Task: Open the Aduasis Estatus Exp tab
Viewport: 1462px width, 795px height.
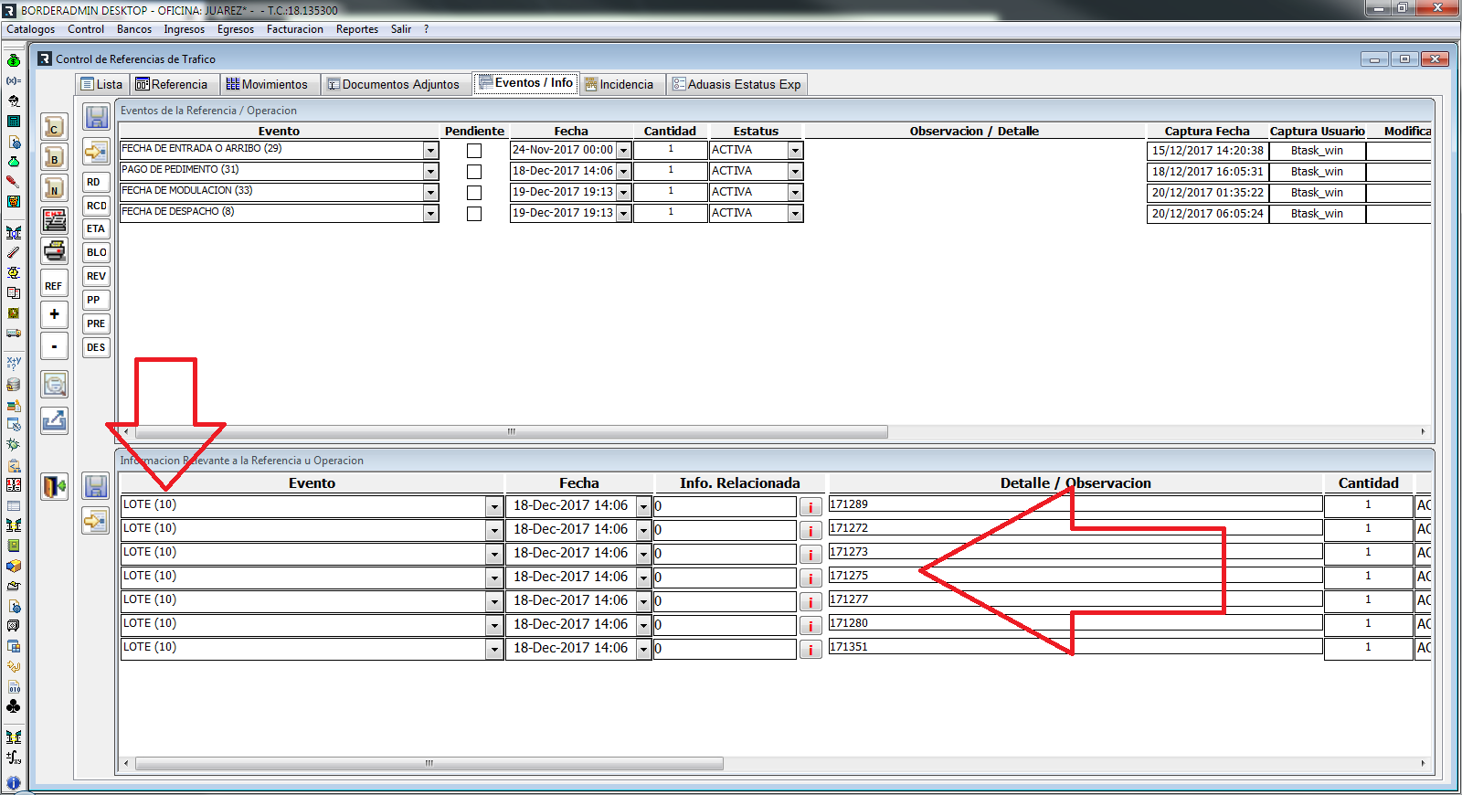Action: [x=736, y=84]
